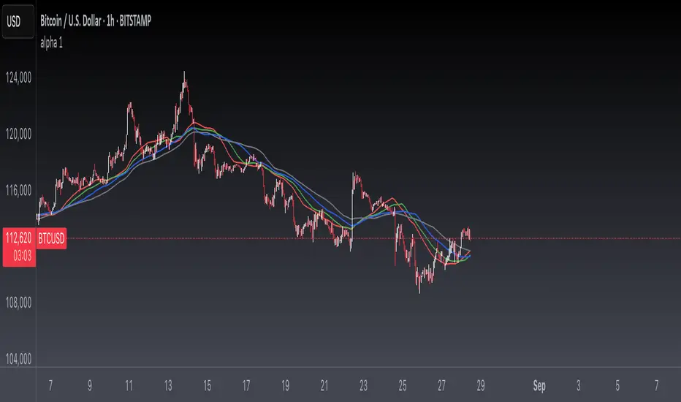681x402 pixels.
Task: Click the 23 date on time axis
Action: [363, 385]
